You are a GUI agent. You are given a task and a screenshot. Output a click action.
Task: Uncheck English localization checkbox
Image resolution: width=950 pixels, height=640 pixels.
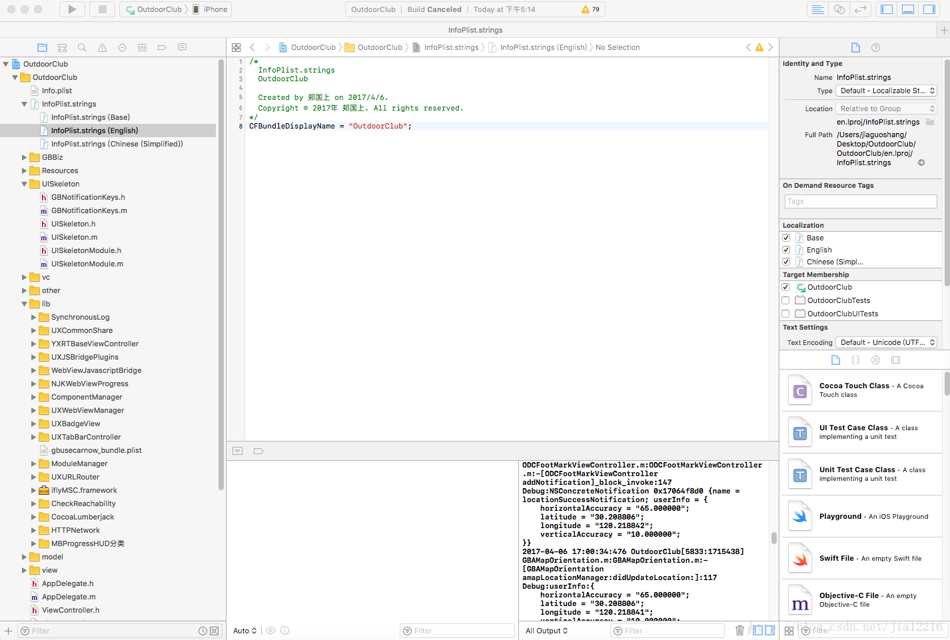[x=786, y=250]
